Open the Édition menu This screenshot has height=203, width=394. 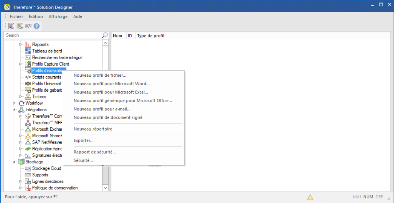tap(36, 17)
